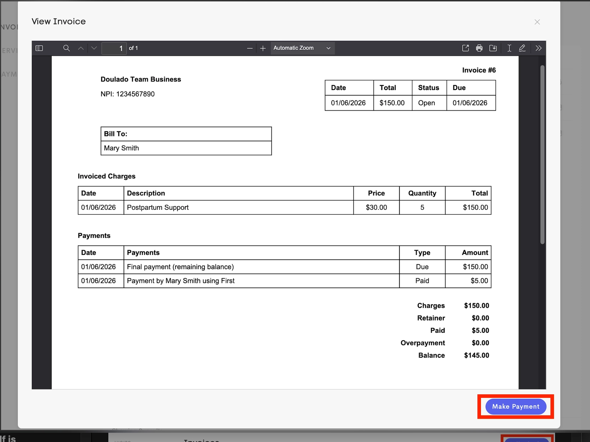Zoom out with the minus icon
590x442 pixels.
(x=250, y=48)
